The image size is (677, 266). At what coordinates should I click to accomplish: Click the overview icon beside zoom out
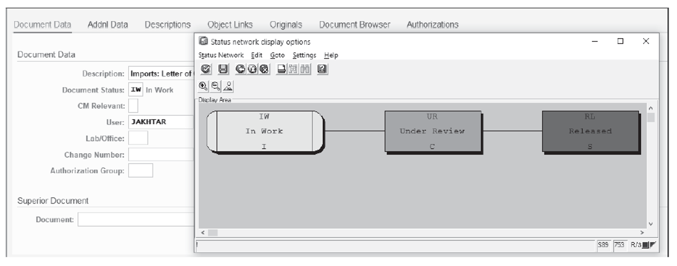click(x=227, y=85)
